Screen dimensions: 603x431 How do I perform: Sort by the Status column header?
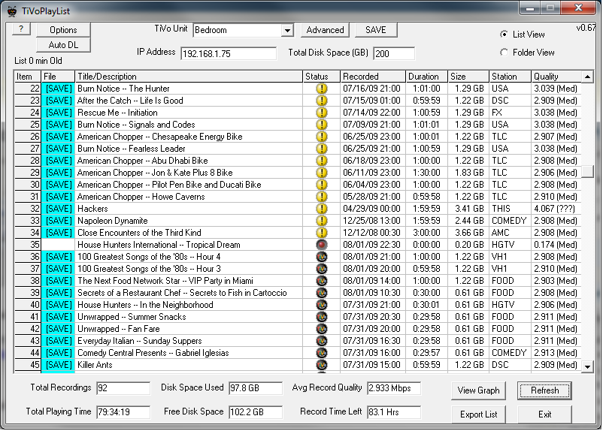[322, 77]
